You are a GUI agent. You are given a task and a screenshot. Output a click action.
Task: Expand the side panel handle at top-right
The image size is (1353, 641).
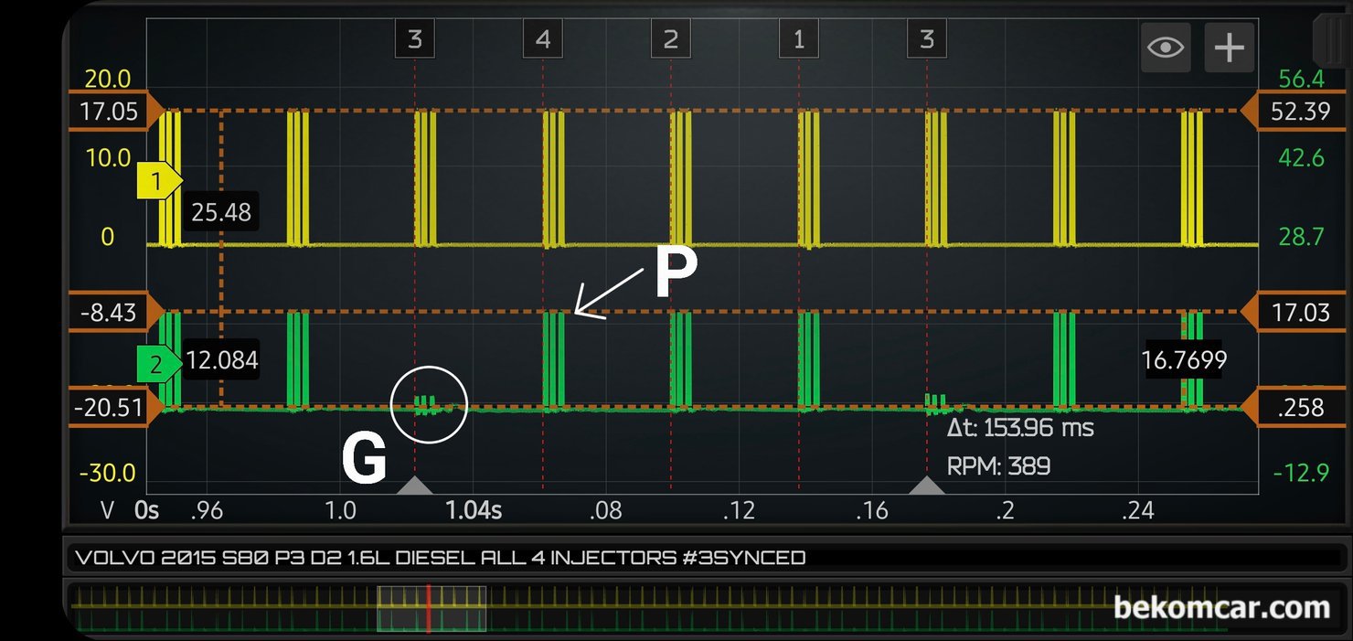click(x=1329, y=37)
